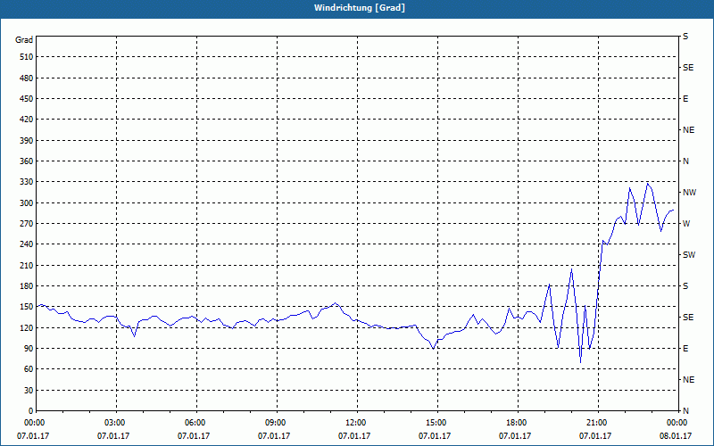Select the 07.01.17 date beneath 03:00
The image size is (714, 446).
[x=113, y=436]
